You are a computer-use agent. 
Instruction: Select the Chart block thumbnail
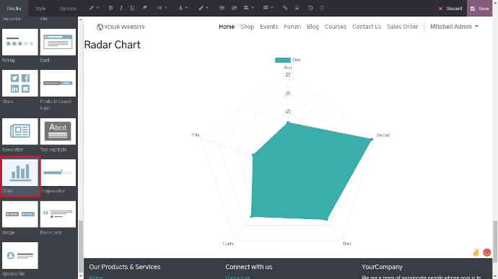(x=20, y=173)
